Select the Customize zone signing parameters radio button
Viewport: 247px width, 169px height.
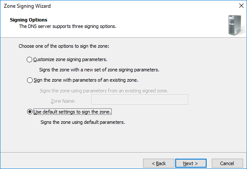click(29, 60)
